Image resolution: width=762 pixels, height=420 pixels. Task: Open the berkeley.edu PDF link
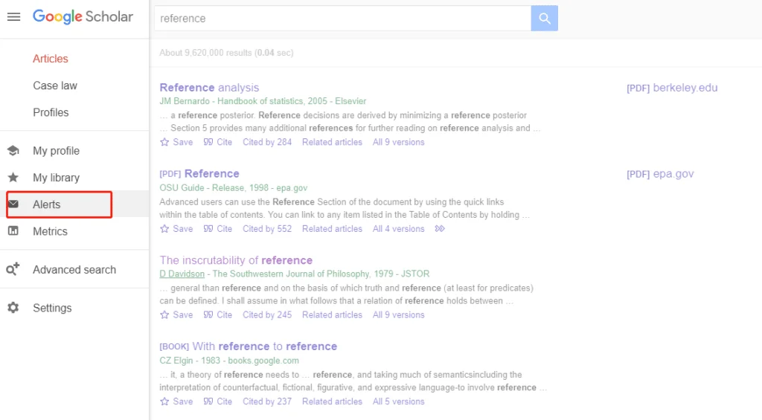tap(672, 88)
